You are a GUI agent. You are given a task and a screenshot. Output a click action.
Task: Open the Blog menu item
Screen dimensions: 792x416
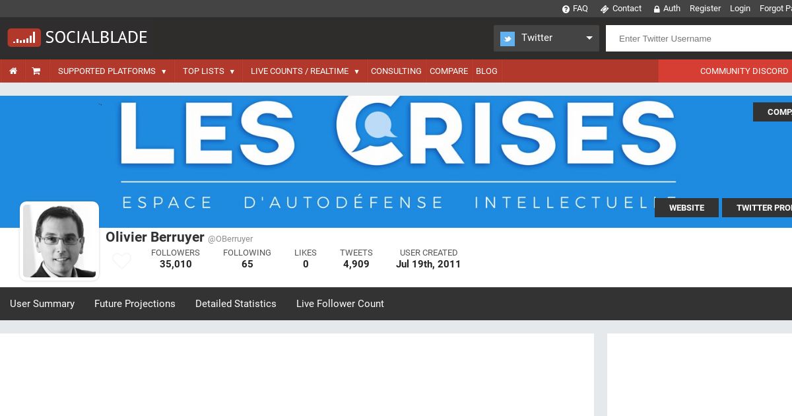point(486,71)
